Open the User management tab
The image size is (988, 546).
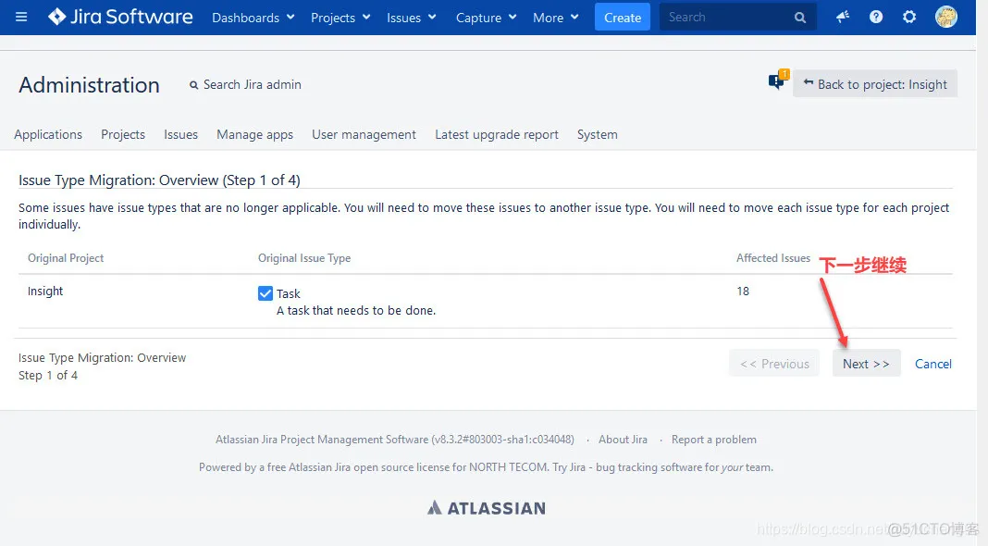coord(364,135)
